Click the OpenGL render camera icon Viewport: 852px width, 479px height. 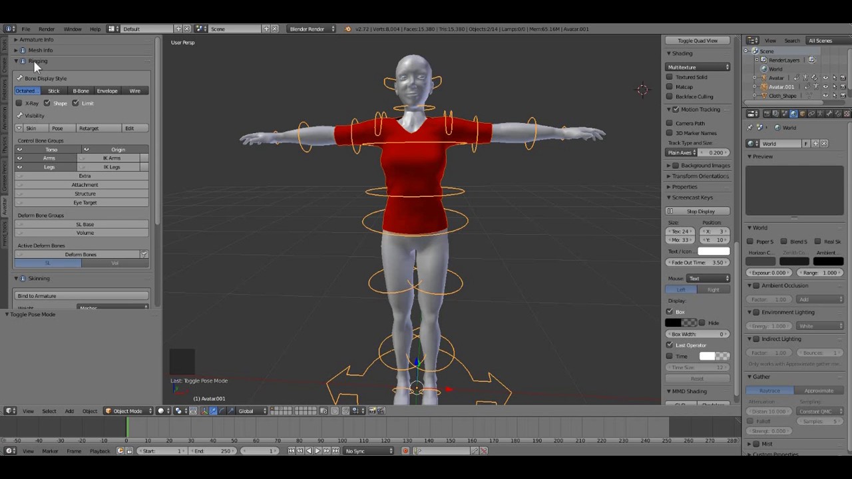coord(371,410)
